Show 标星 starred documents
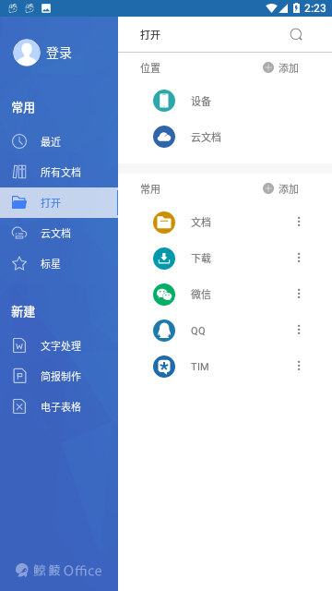Screen dimensions: 332x591 tap(59, 264)
